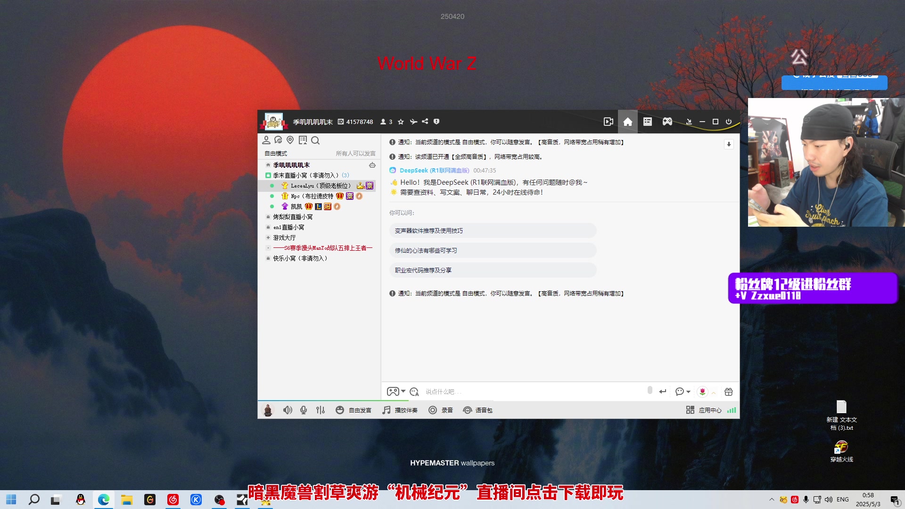
Task: Click 自由模式 mode label
Action: [x=276, y=154]
